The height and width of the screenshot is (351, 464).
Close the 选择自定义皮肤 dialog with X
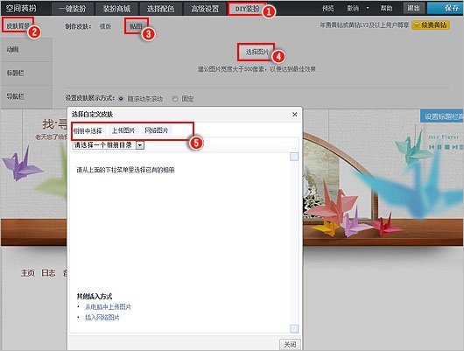pos(294,115)
